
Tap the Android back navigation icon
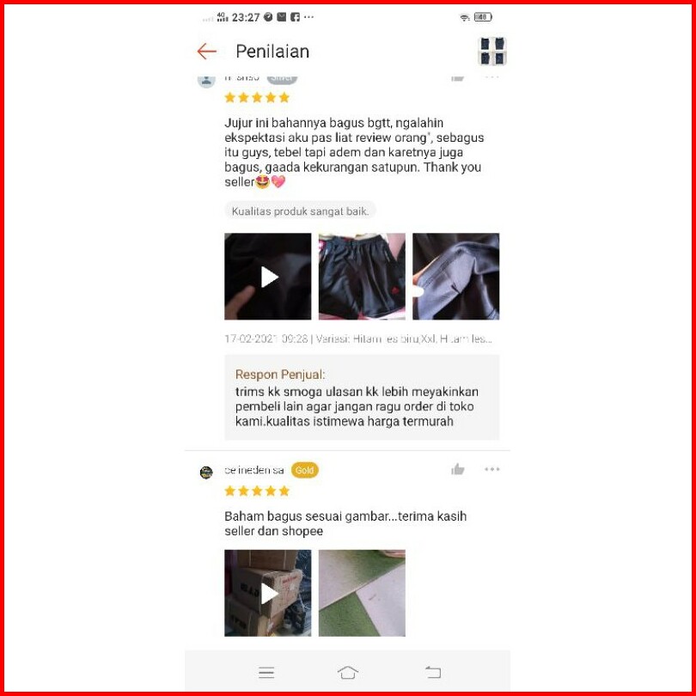pyautogui.click(x=433, y=673)
